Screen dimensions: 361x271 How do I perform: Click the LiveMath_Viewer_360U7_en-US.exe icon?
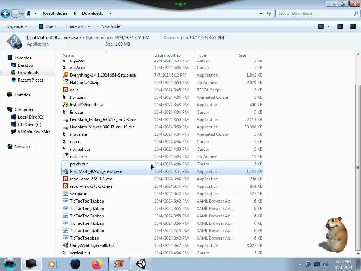point(66,127)
